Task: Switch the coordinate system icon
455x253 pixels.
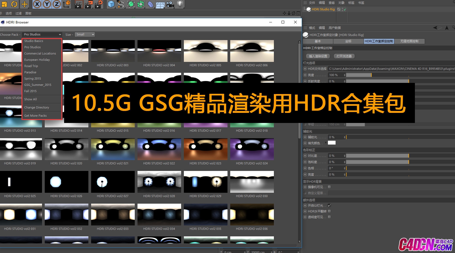Action: click(x=67, y=4)
